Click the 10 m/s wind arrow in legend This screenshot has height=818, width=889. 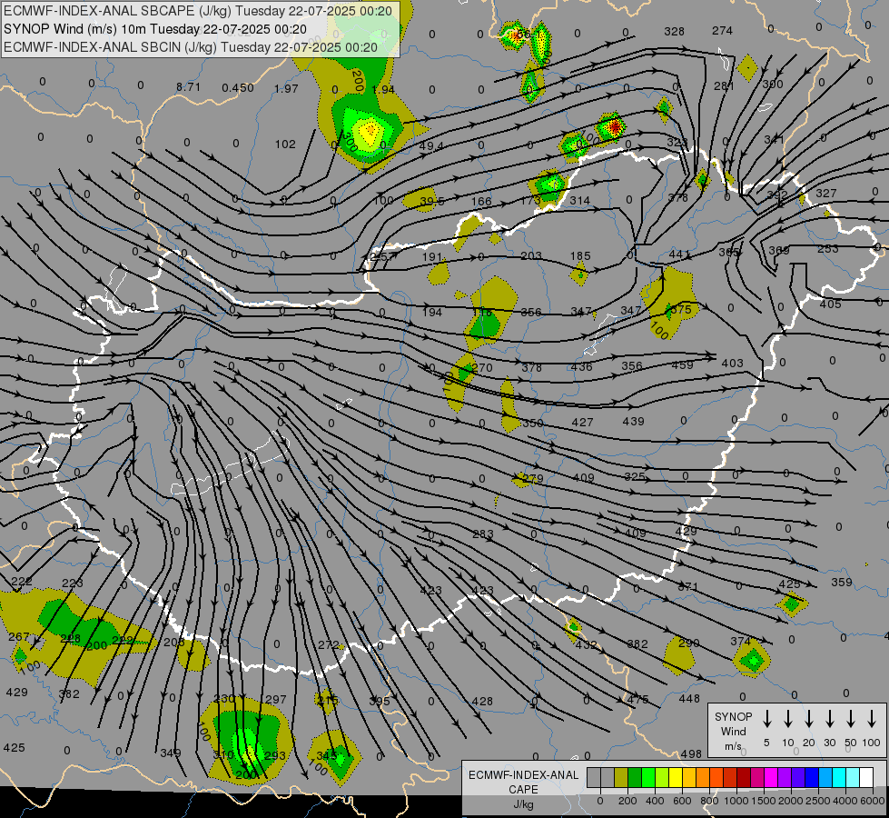[x=788, y=719]
